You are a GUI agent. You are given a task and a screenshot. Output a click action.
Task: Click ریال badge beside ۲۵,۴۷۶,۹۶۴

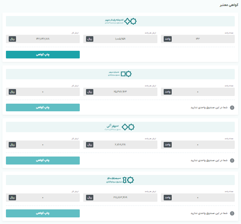tap(90, 92)
